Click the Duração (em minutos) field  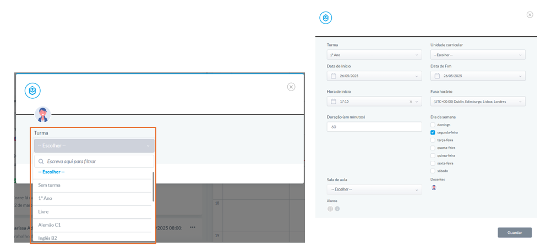tap(374, 127)
